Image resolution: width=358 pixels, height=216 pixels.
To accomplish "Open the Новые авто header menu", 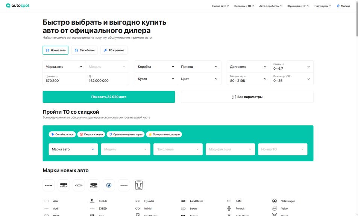I will (220, 6).
